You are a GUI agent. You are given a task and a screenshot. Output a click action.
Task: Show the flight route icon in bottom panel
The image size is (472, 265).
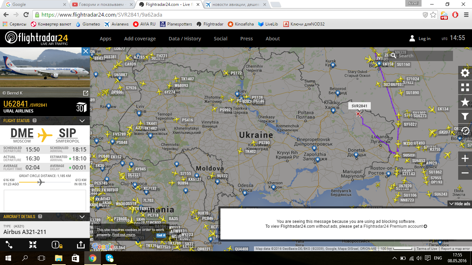pos(9,245)
